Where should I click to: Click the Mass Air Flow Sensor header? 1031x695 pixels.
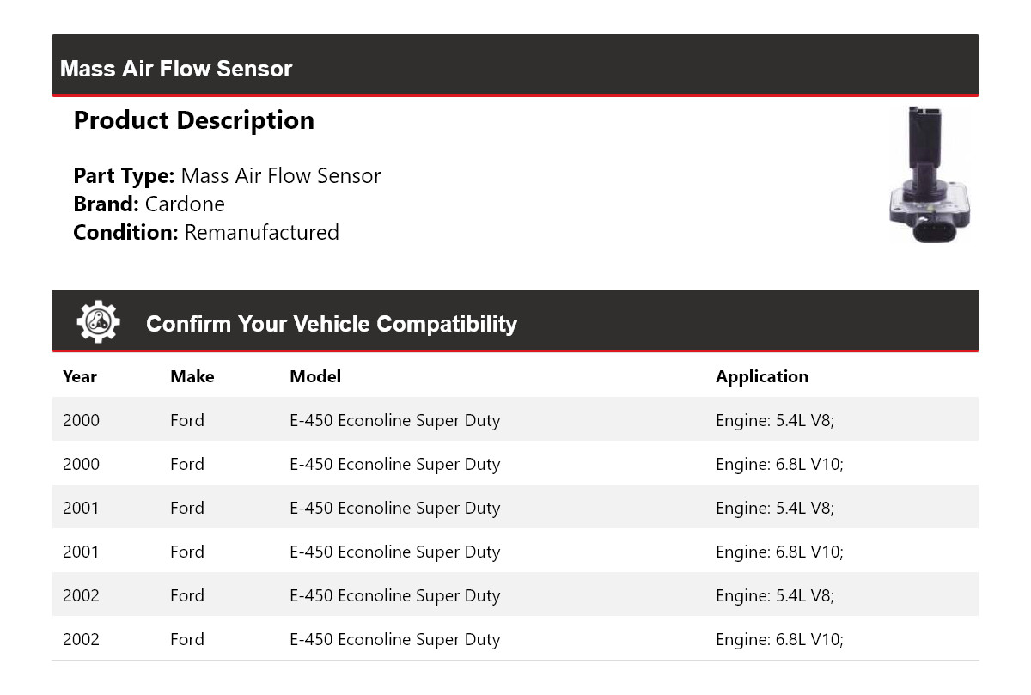coord(176,69)
